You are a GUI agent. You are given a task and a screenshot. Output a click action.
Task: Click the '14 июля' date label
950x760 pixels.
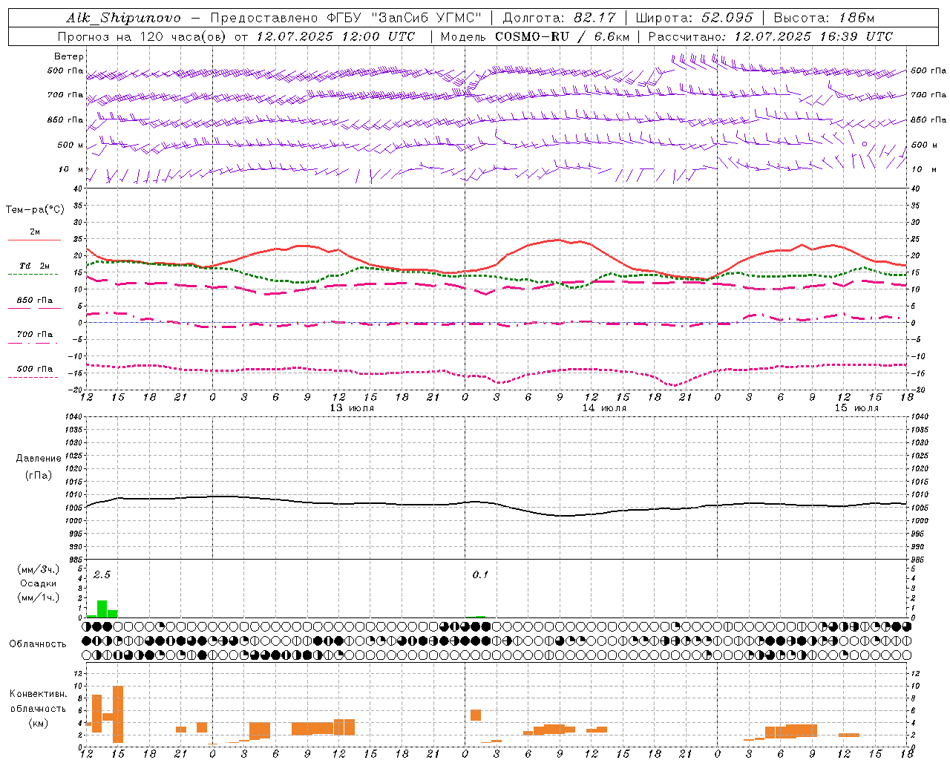(x=604, y=408)
